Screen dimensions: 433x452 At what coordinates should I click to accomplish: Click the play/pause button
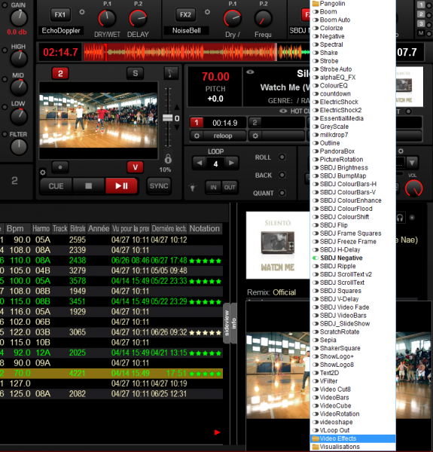click(121, 186)
